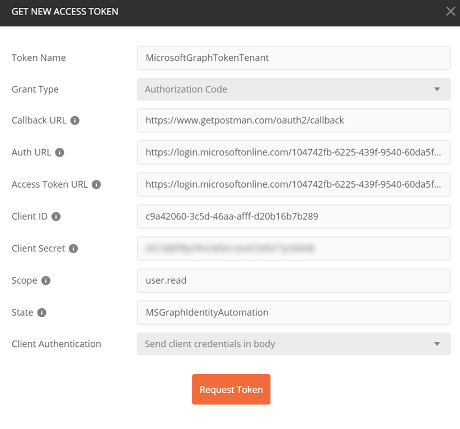This screenshot has width=460, height=429.
Task: Click the Callback URL input field
Action: point(294,120)
